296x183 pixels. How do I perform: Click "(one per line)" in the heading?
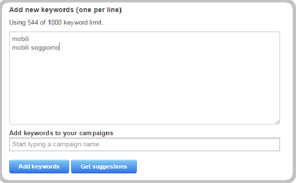pos(99,10)
